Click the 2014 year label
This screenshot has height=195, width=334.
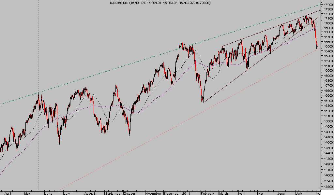186,193
